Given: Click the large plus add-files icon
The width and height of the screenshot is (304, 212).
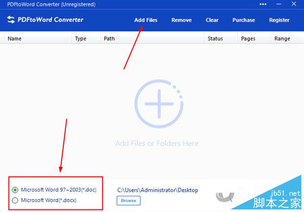Looking at the screenshot, I should 159,104.
